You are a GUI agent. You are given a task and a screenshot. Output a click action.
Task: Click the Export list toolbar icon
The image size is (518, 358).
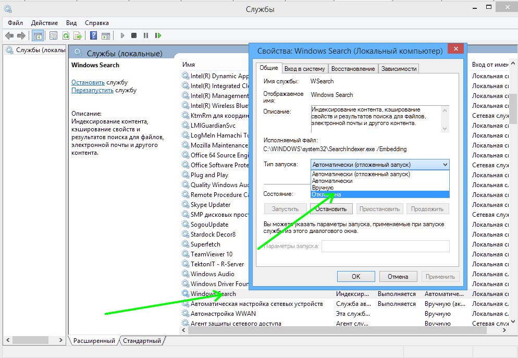pyautogui.click(x=78, y=35)
